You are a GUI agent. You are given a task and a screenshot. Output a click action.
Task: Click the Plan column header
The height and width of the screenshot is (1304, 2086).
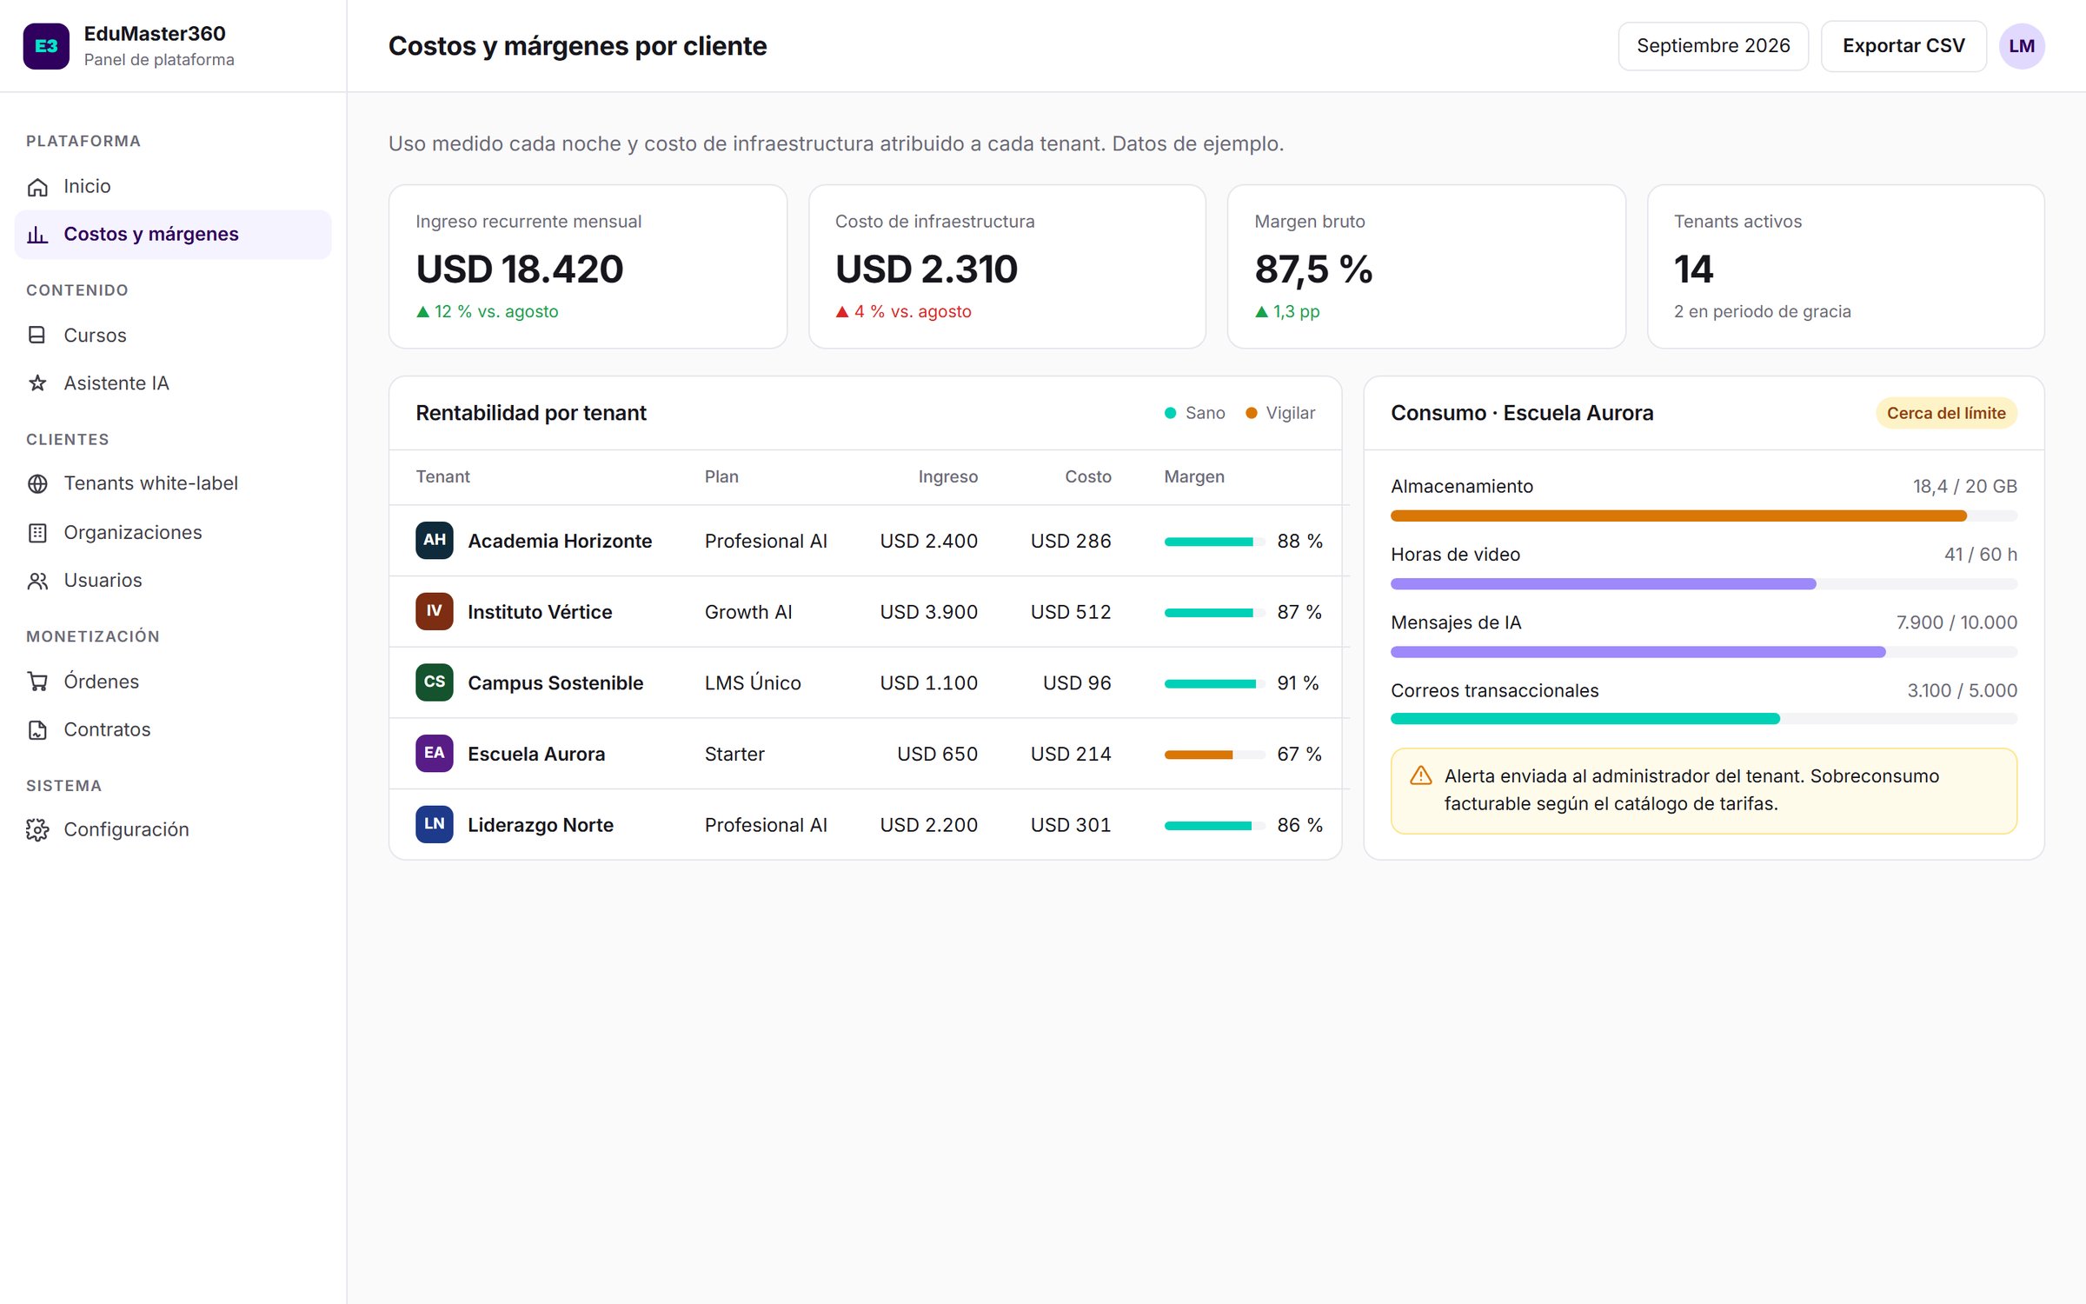coord(721,476)
